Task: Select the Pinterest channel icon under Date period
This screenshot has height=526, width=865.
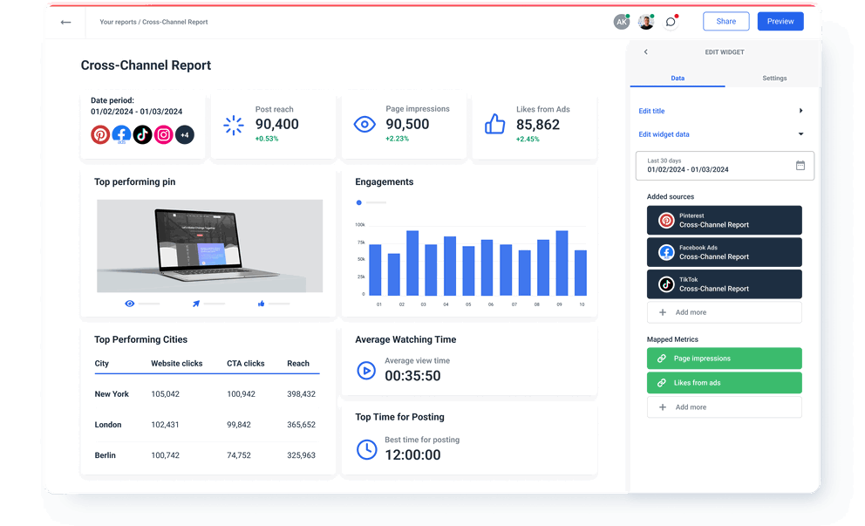Action: pos(99,134)
